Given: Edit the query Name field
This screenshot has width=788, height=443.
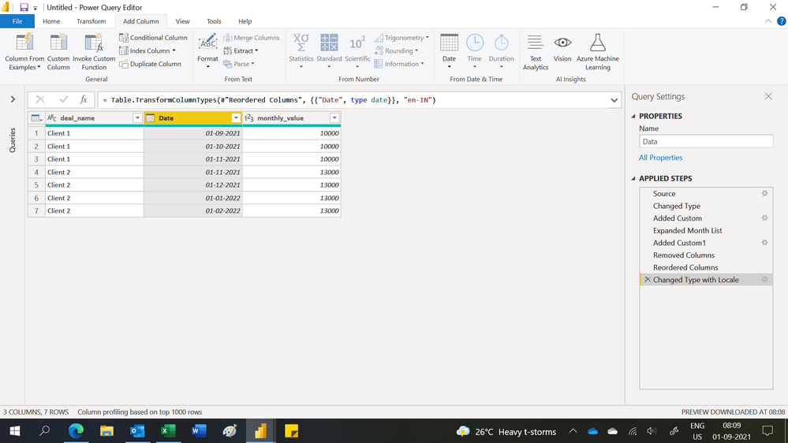Looking at the screenshot, I should [x=706, y=142].
